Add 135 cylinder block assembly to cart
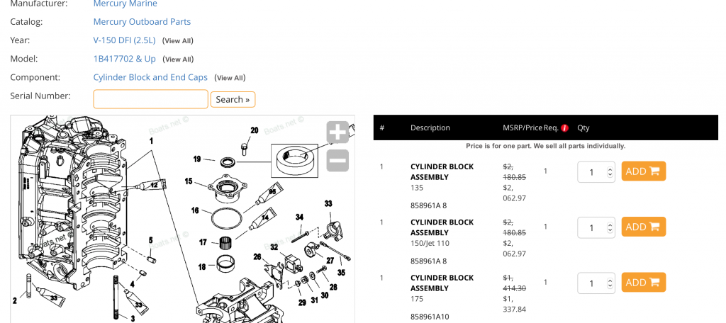Screen dimensions: 726x323 tap(643, 171)
